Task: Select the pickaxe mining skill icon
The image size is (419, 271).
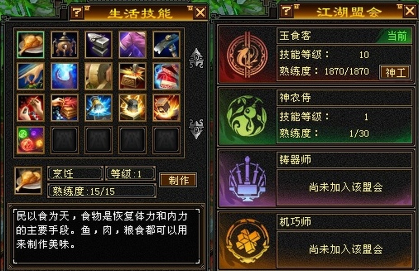Action: pyautogui.click(x=167, y=45)
